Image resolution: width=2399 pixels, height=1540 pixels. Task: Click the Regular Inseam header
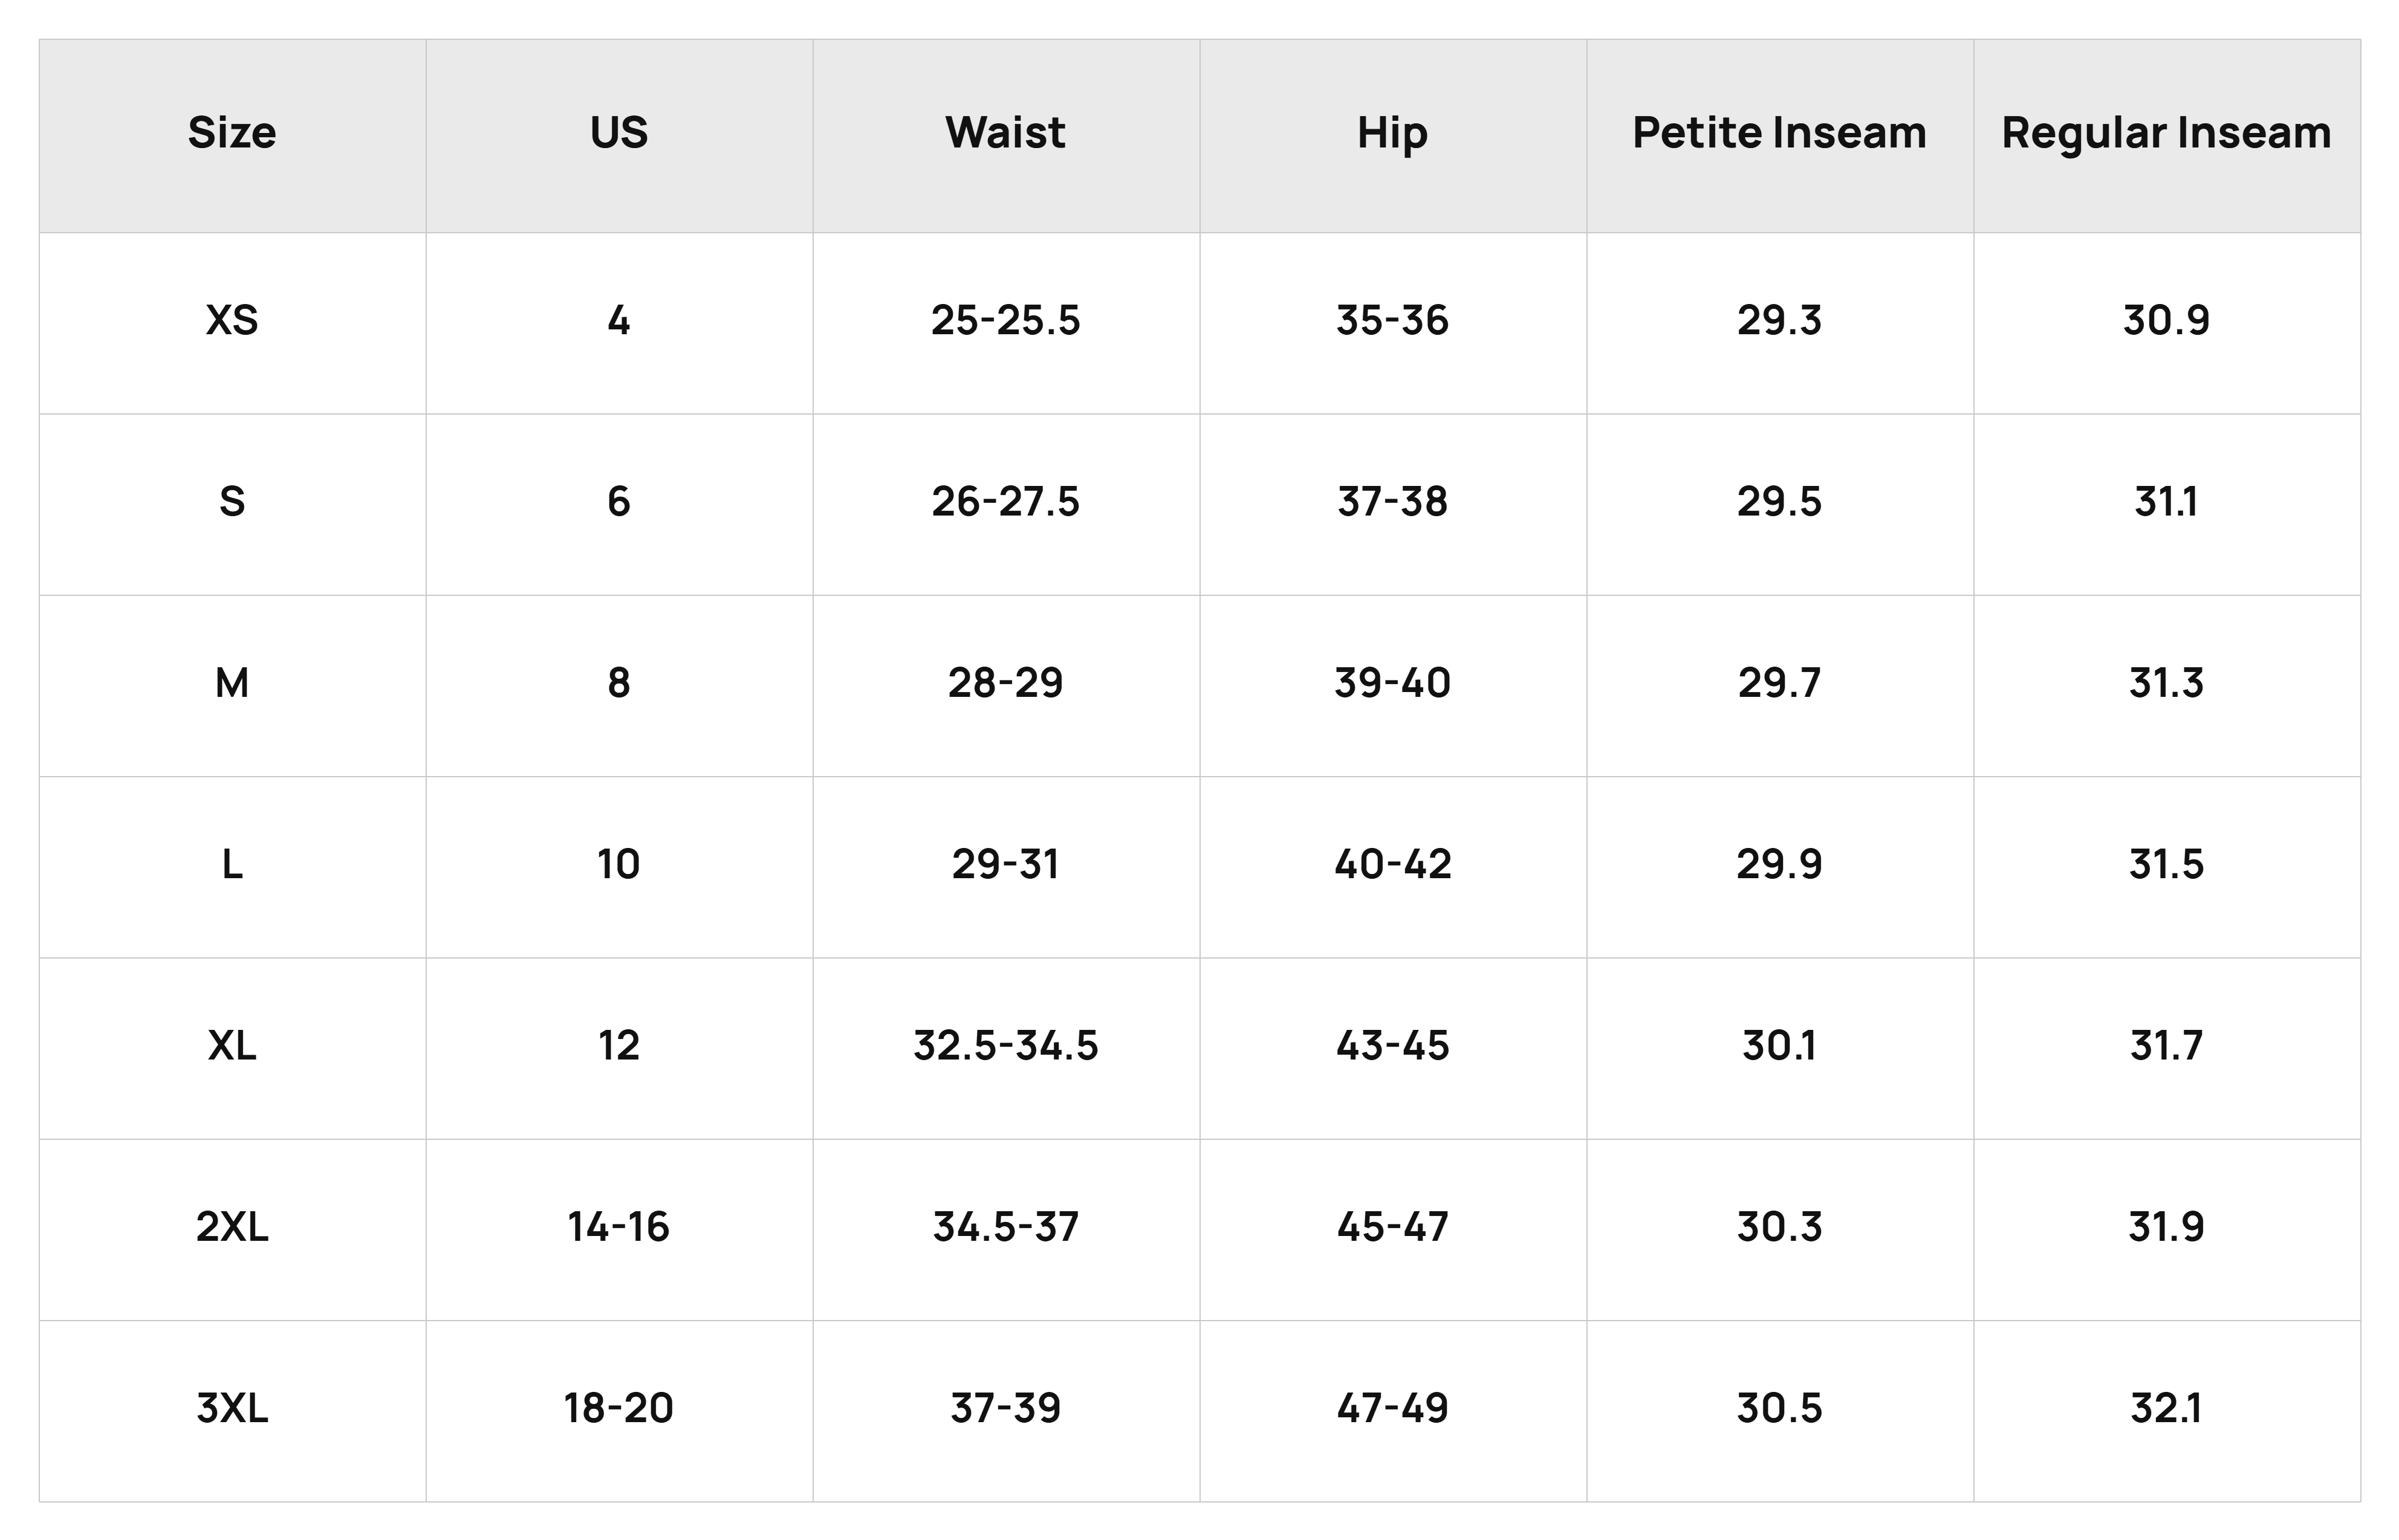click(2166, 134)
